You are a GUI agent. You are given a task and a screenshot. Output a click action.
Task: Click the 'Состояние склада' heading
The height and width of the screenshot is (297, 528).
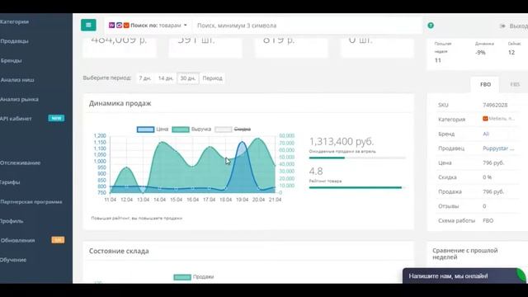[119, 251]
